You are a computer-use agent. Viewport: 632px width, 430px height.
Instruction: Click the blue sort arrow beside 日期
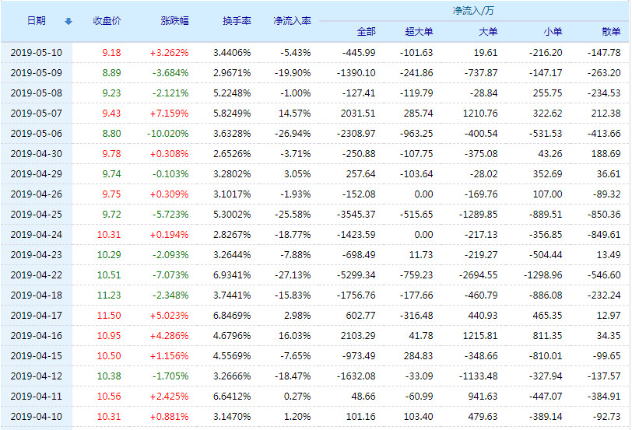[x=68, y=21]
